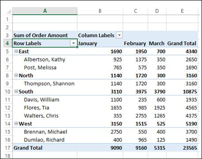Collapse the North region group

pyautogui.click(x=16, y=75)
